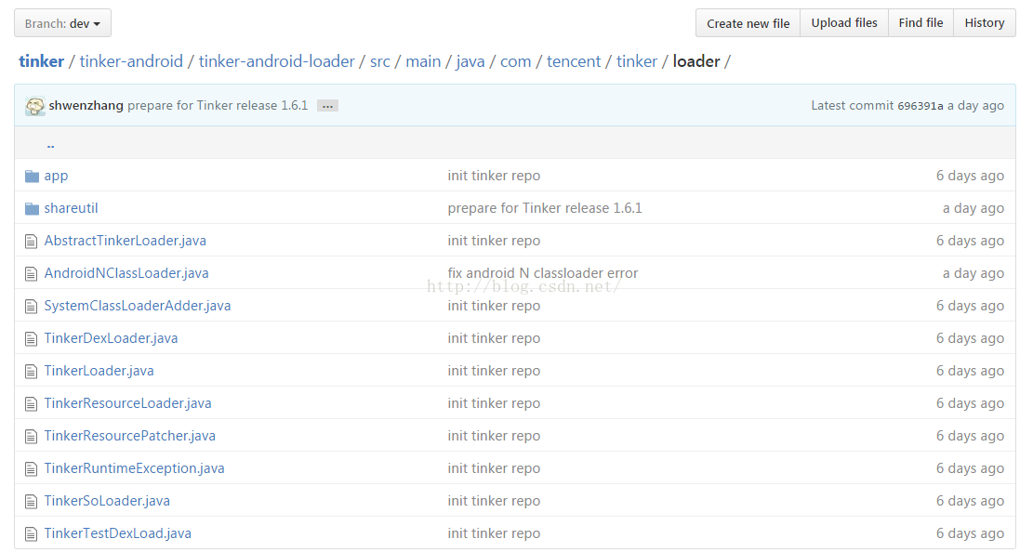
Task: Click file icon of AbstractTinkerLoader.java
Action: (31, 241)
